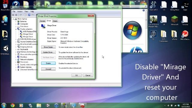
Task: Open the Blio desktop shortcut
Action: 5,20
